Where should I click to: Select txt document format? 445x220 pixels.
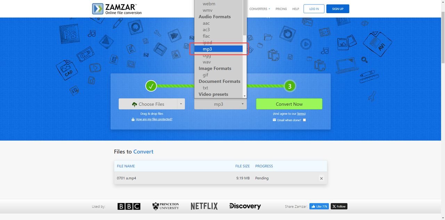coord(205,88)
